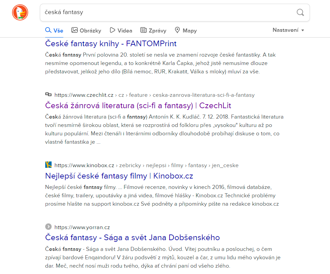Click the magnifying glass search button
This screenshot has height=274, width=330.
click(x=300, y=13)
